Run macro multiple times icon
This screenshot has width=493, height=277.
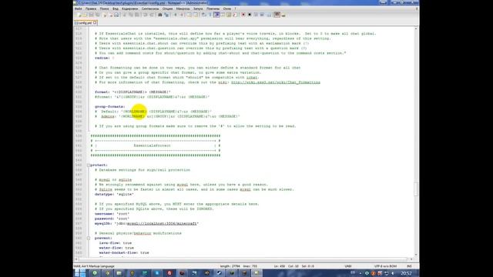click(262, 15)
